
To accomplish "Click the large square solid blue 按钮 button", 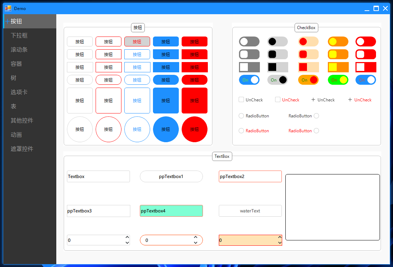I will point(166,101).
